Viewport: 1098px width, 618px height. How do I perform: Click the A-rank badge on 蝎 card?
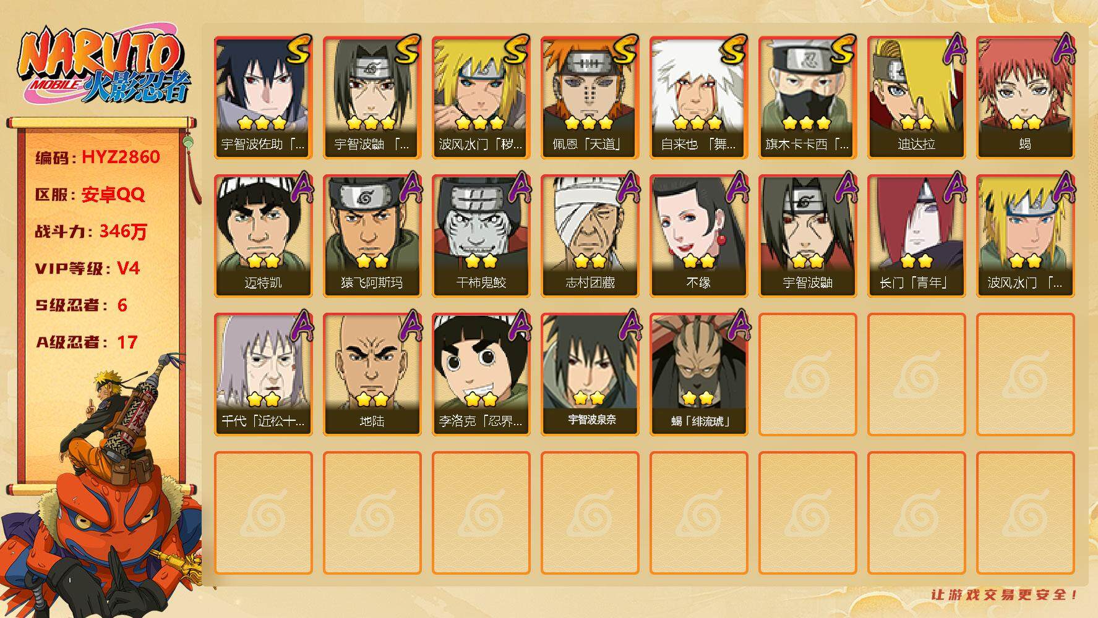[1062, 49]
